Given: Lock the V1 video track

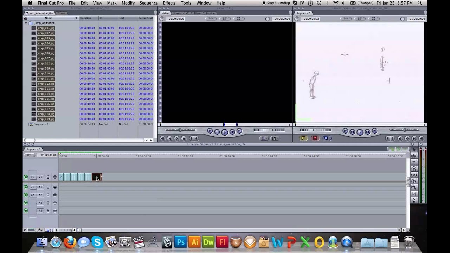Looking at the screenshot, I should [x=48, y=177].
